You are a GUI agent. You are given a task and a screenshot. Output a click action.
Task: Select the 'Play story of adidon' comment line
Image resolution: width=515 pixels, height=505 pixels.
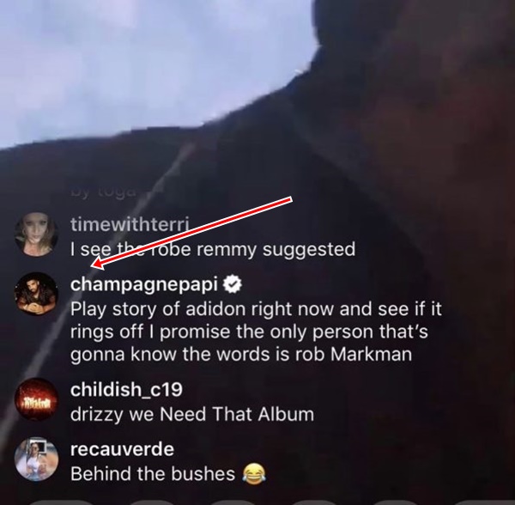click(256, 309)
